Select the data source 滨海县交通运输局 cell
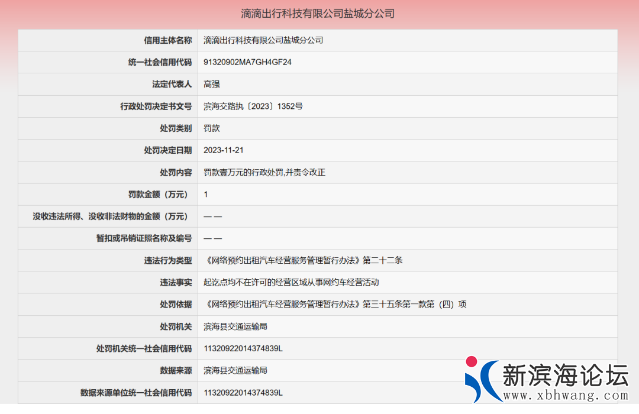Image resolution: width=639 pixels, height=414 pixels. [235, 370]
